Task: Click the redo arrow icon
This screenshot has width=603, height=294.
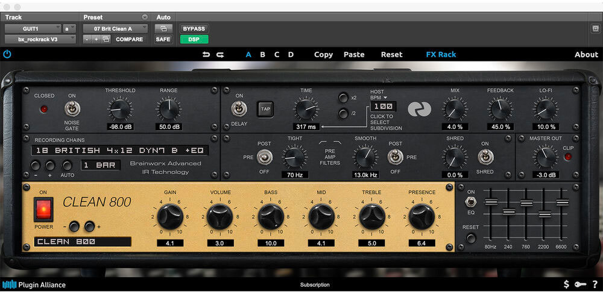Action: [220, 54]
